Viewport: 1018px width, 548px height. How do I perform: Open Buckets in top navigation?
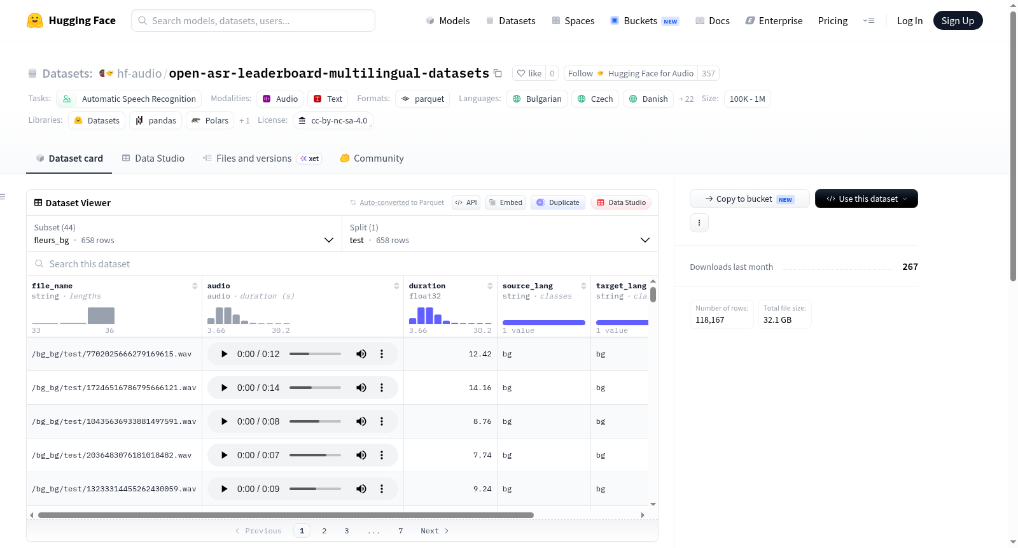point(645,21)
